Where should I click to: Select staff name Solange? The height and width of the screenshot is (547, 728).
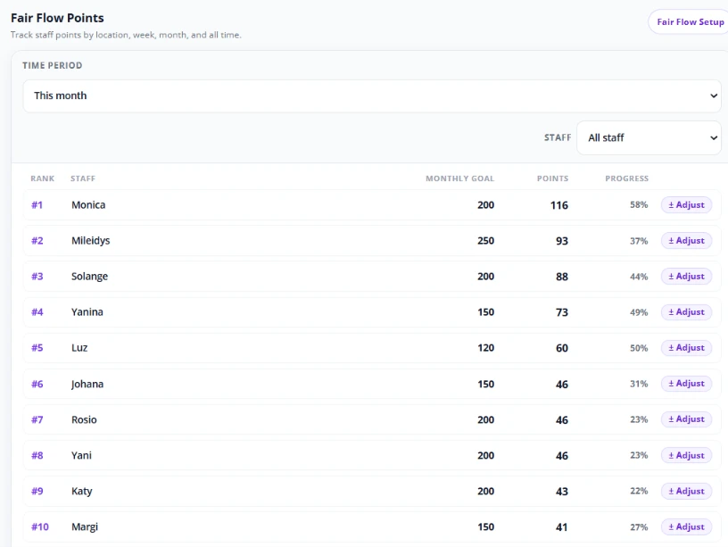[89, 277]
